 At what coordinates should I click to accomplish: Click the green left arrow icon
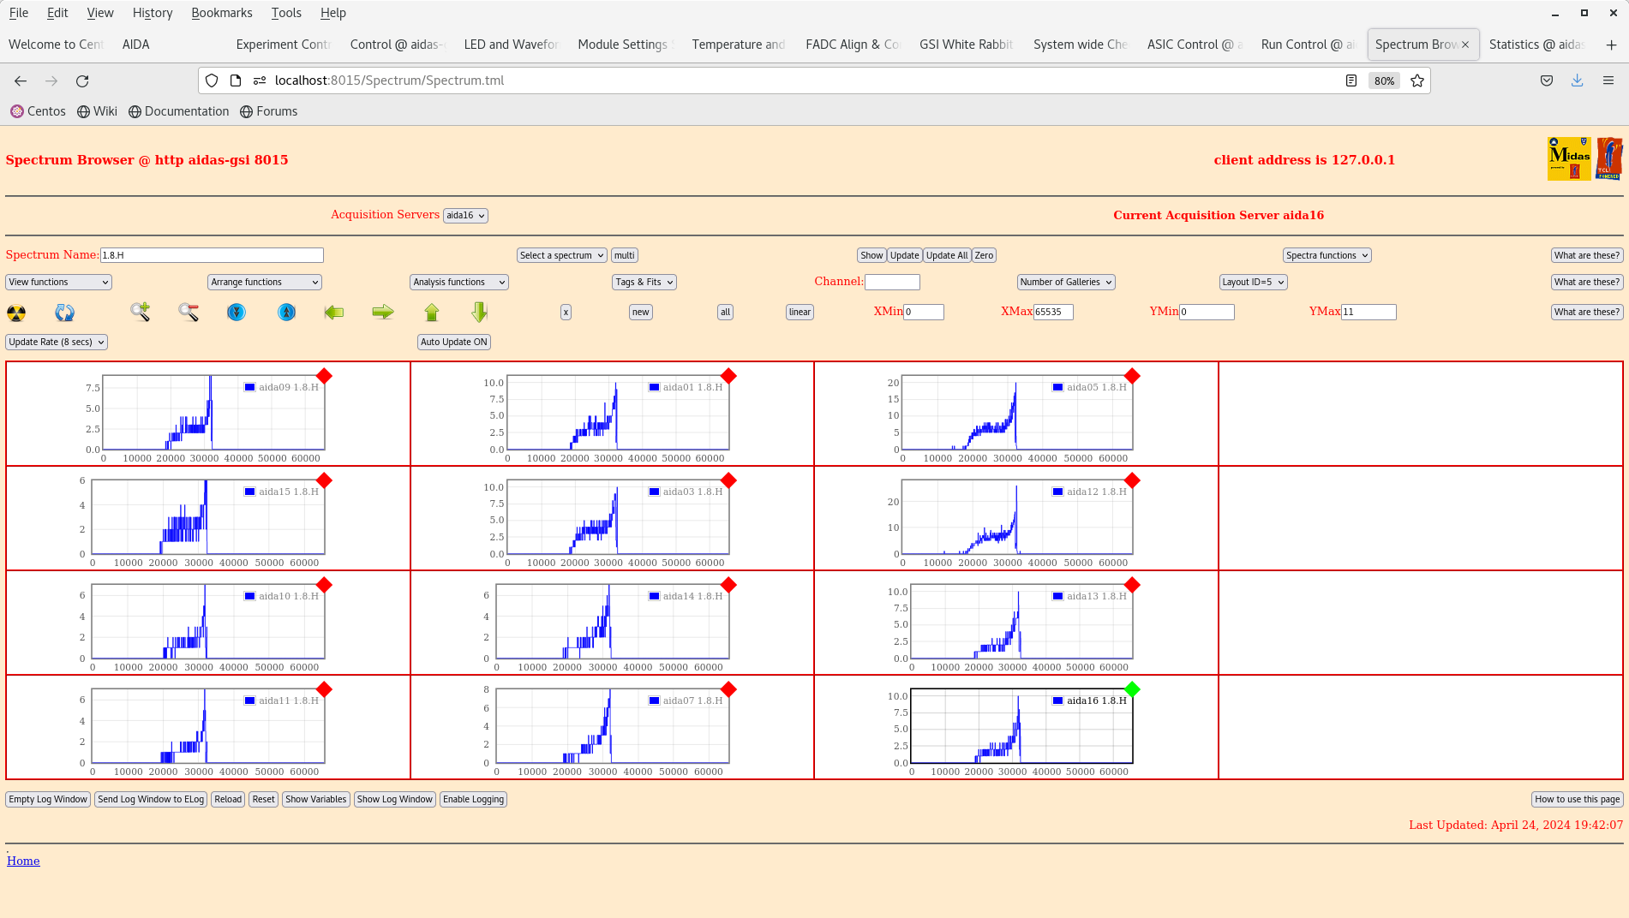click(334, 312)
